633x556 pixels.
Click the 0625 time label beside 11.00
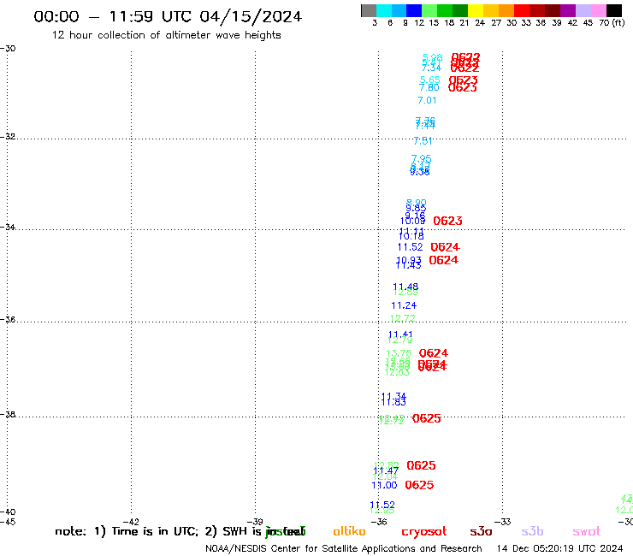(419, 485)
